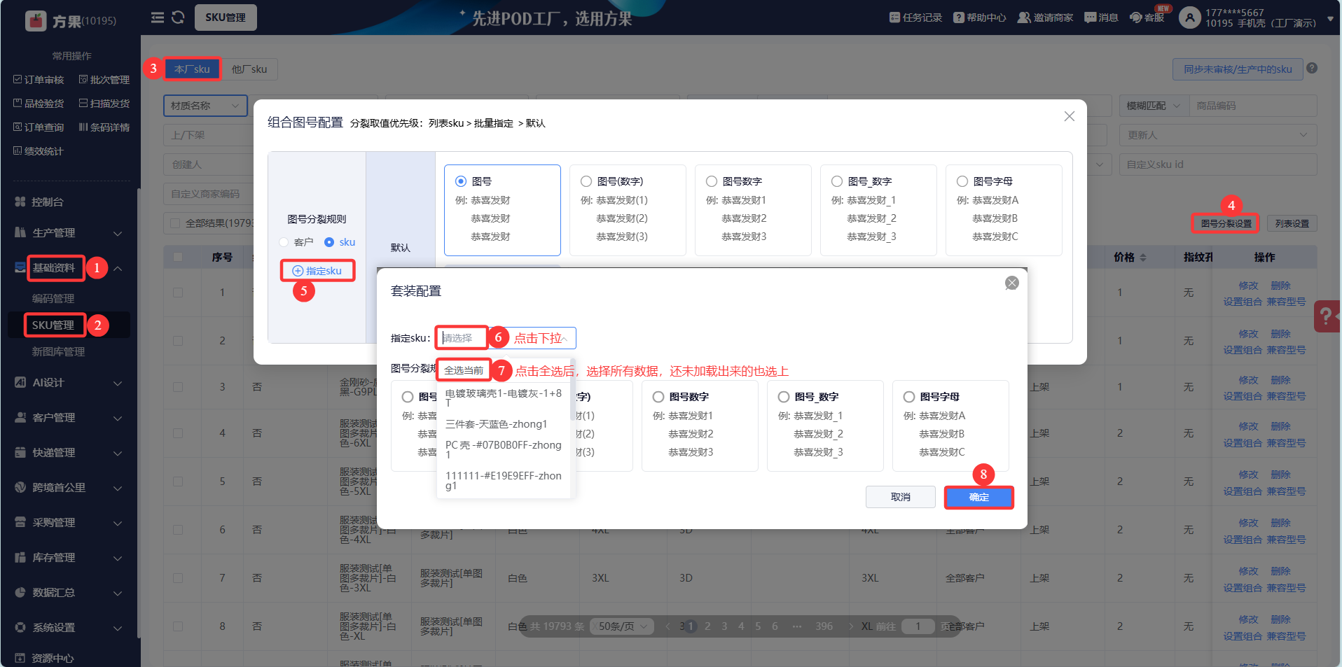Select 全选当前 in the sku dropdown list
Viewport: 1342px width, 667px height.
(x=464, y=370)
